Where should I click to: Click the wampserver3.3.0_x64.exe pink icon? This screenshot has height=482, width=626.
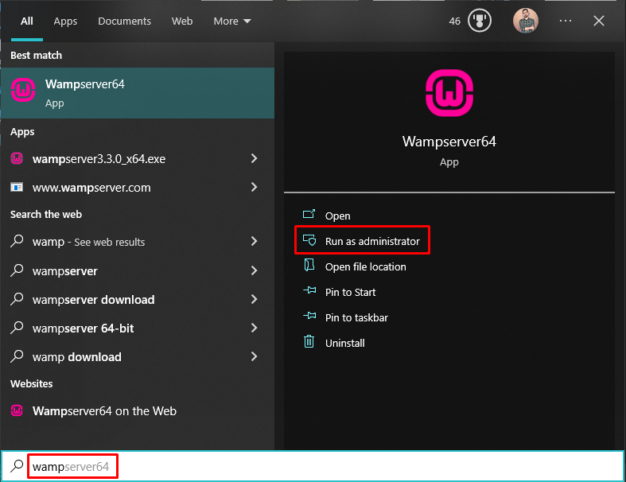17,158
